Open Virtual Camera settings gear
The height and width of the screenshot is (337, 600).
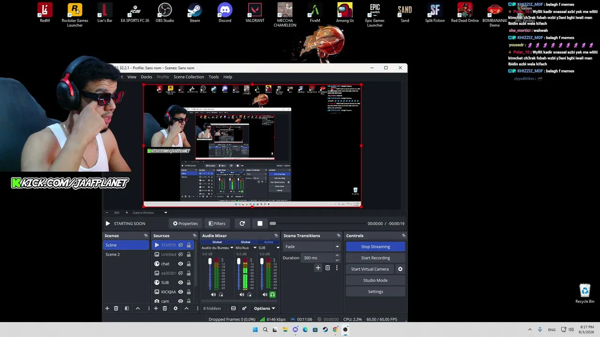[x=400, y=269]
